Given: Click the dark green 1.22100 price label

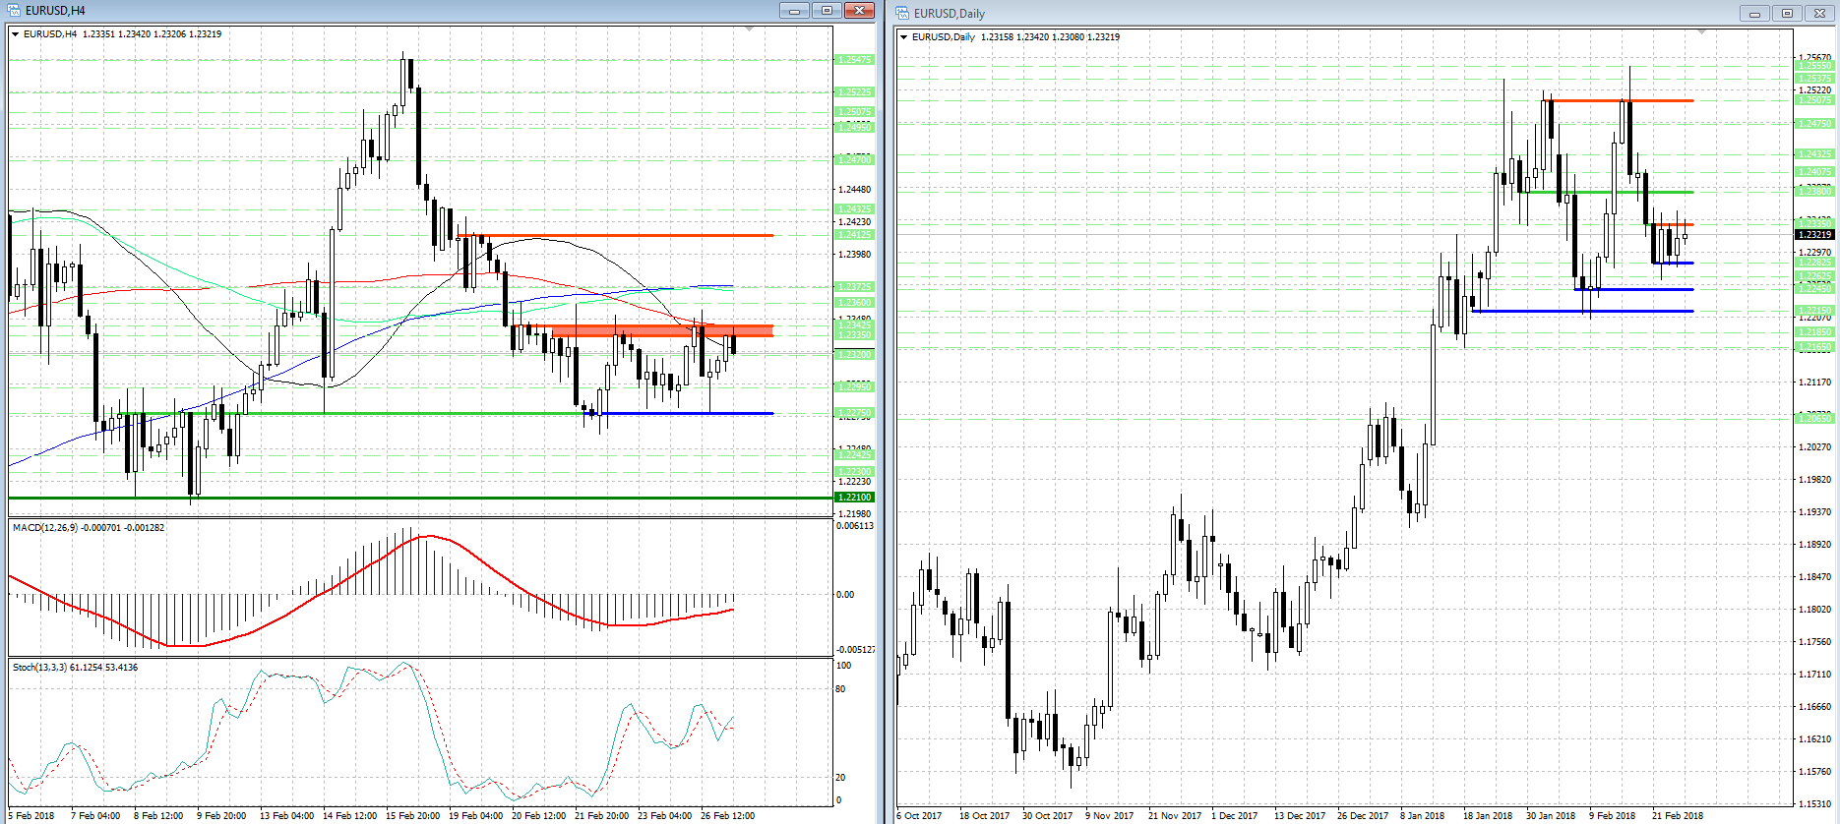Looking at the screenshot, I should pyautogui.click(x=854, y=498).
